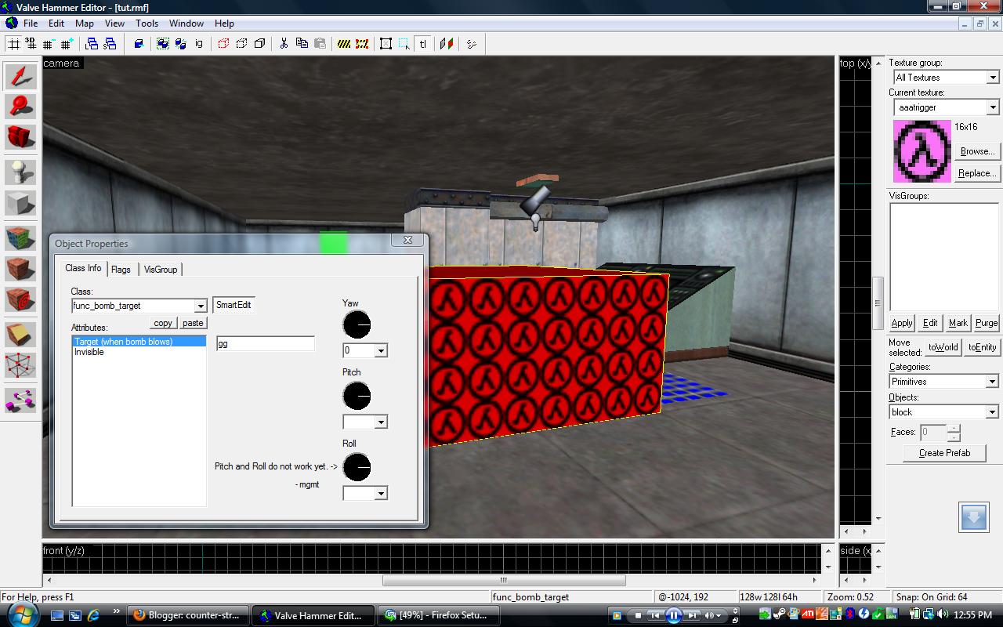
Task: Click the toWorld button
Action: pyautogui.click(x=943, y=347)
